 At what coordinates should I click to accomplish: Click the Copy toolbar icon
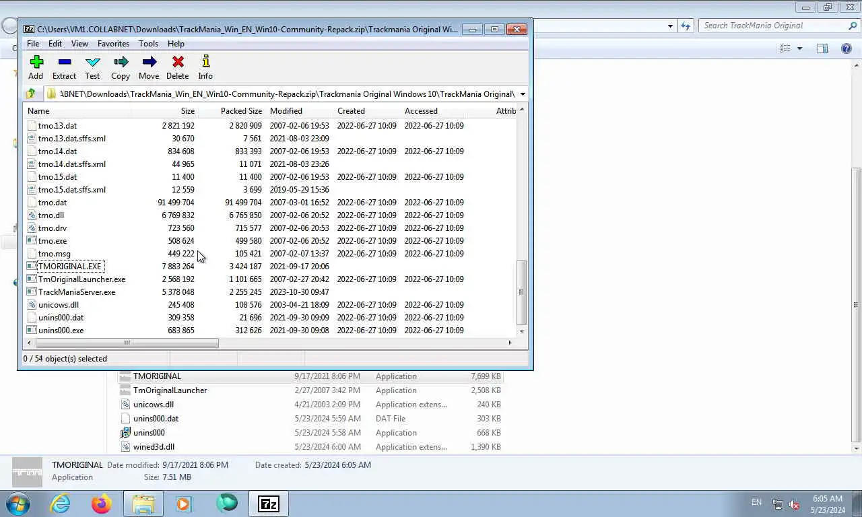coord(121,62)
